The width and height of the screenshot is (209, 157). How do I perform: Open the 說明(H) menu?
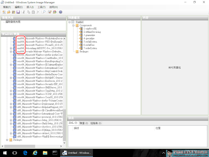(54, 7)
